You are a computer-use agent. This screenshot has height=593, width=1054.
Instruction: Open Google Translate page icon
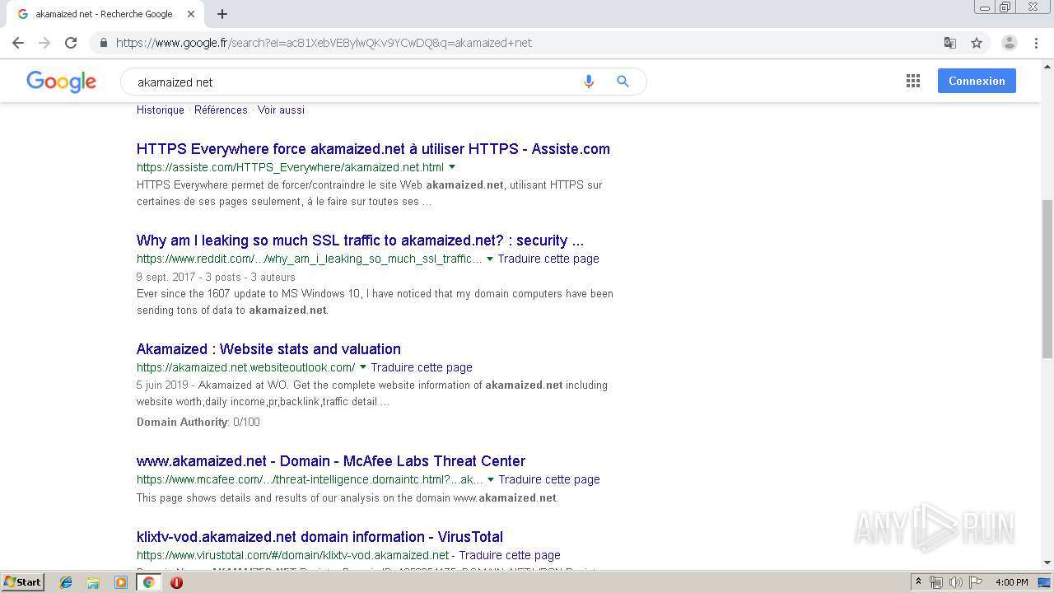click(949, 43)
